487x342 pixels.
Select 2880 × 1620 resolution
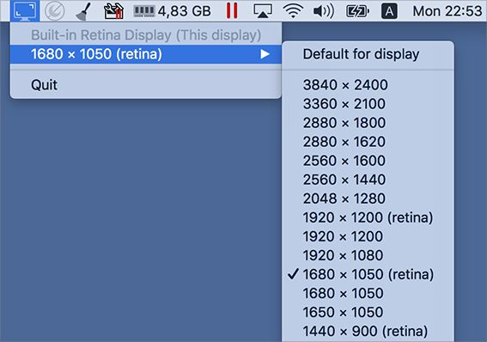pos(368,141)
